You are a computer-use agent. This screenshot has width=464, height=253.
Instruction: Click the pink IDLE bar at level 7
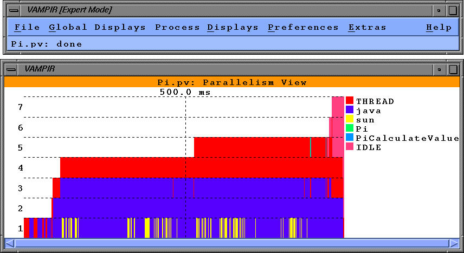[338, 107]
